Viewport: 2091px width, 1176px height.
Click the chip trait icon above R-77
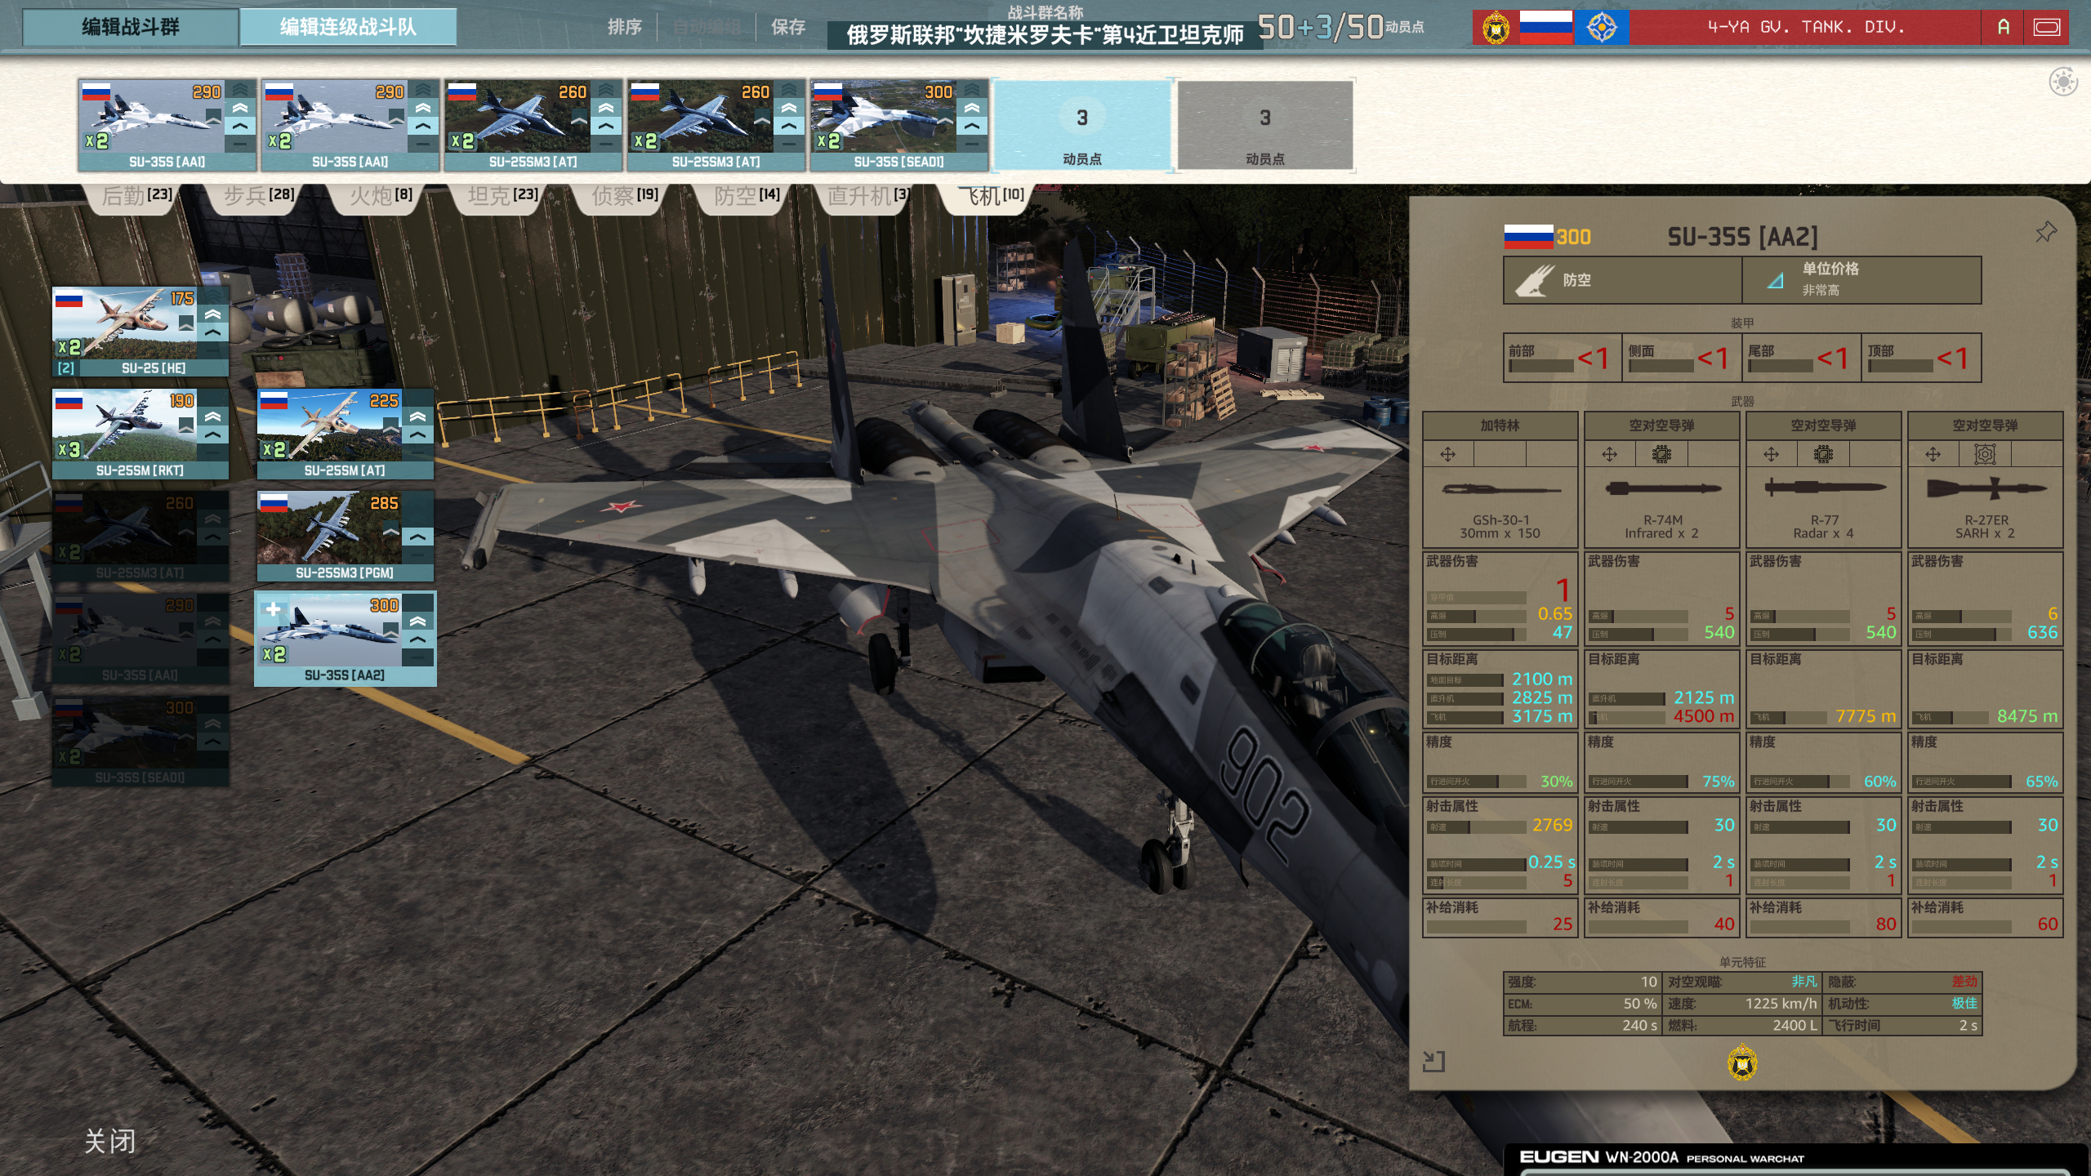pos(1823,454)
